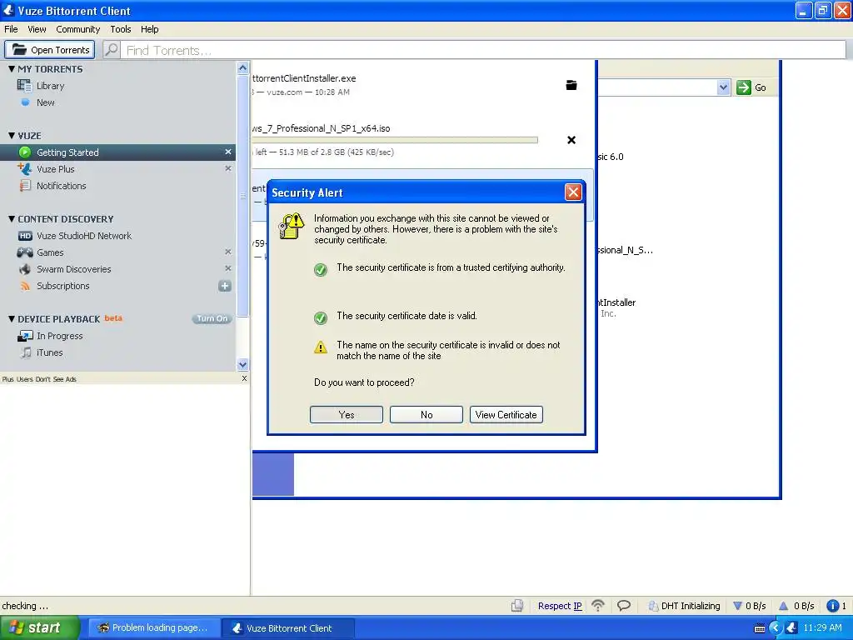Collapse the DEVICE PLAYBACK section

click(x=12, y=319)
